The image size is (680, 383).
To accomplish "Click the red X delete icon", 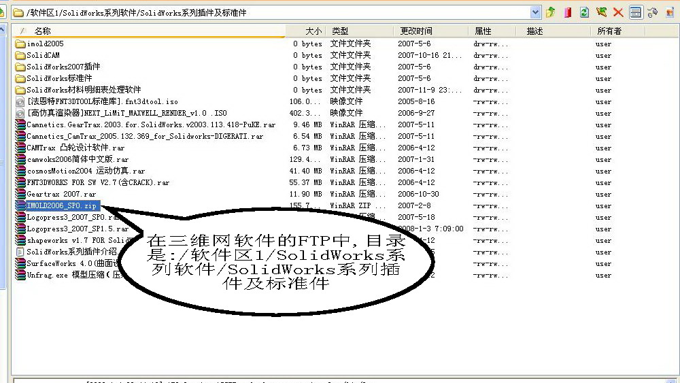I will (x=618, y=12).
